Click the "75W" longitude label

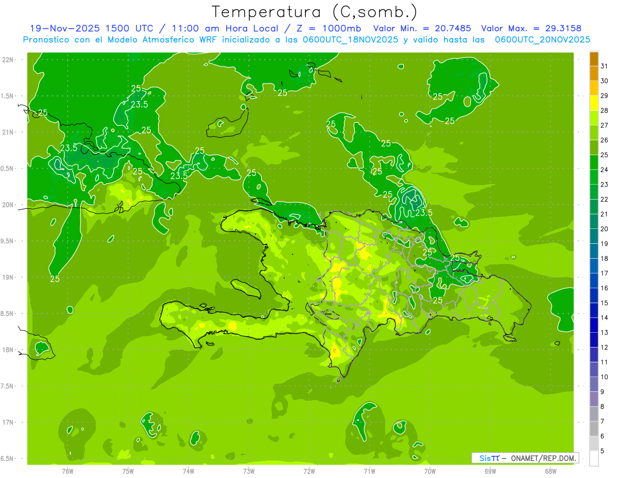128,471
